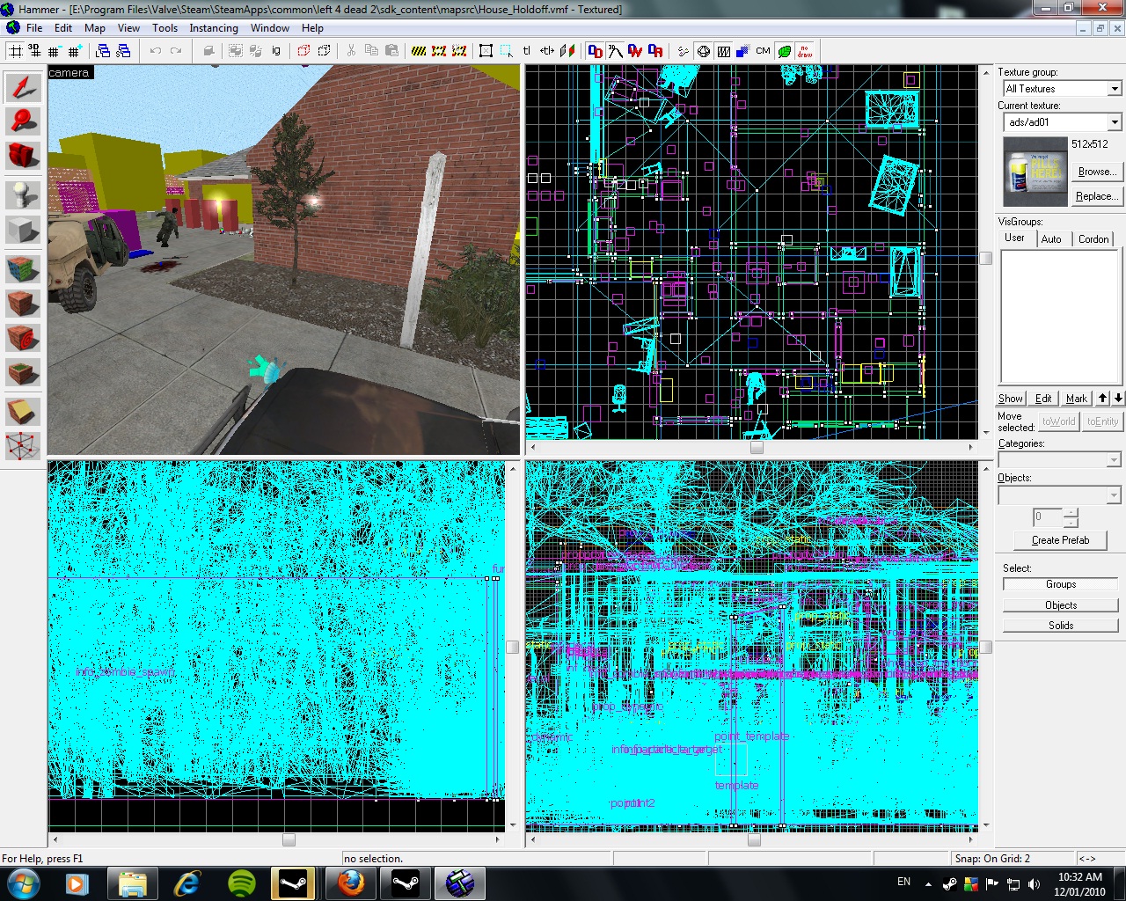Screen dimensions: 1126x901
Task: Click the Hide unselected objects icon
Action: coord(325,51)
